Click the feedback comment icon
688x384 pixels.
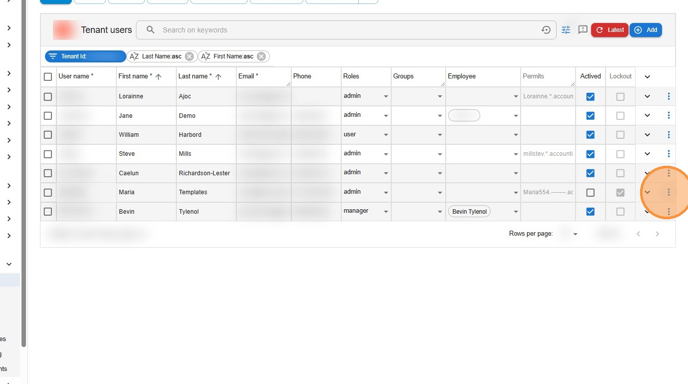click(583, 30)
